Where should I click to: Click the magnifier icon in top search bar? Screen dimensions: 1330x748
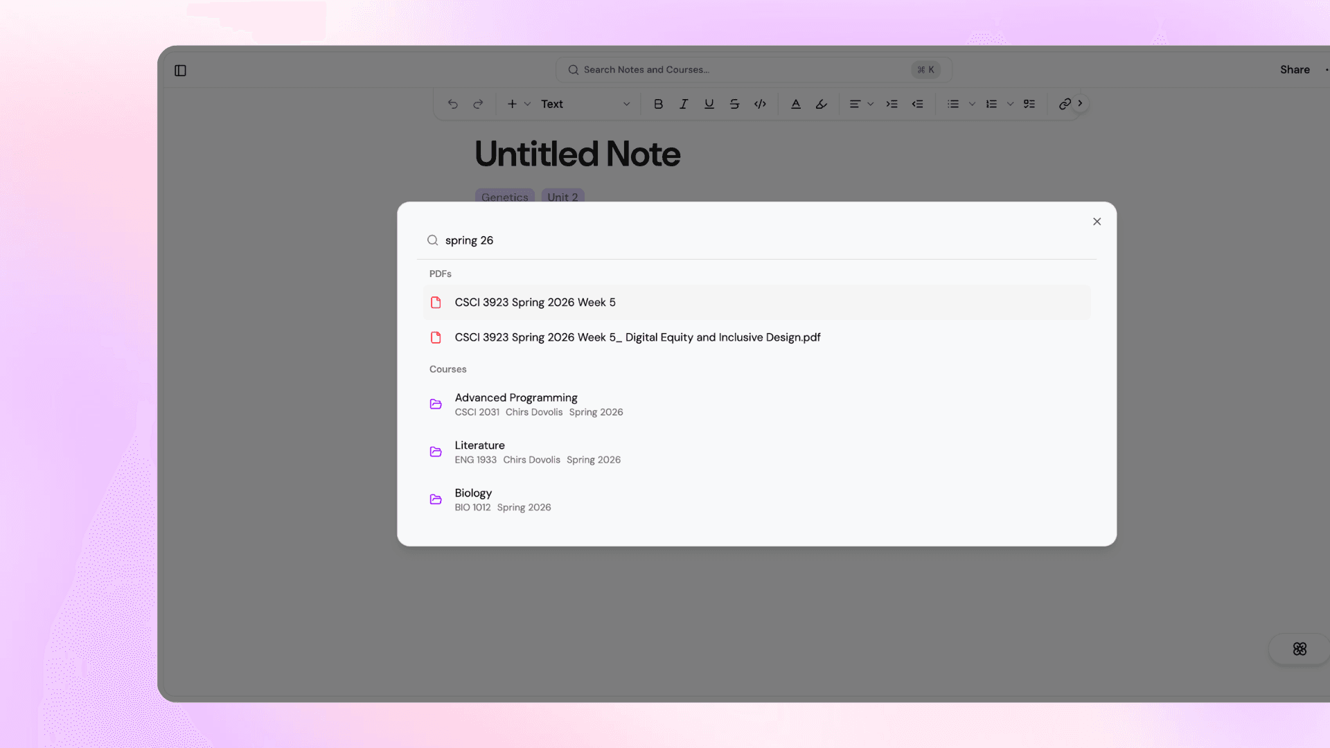click(574, 70)
